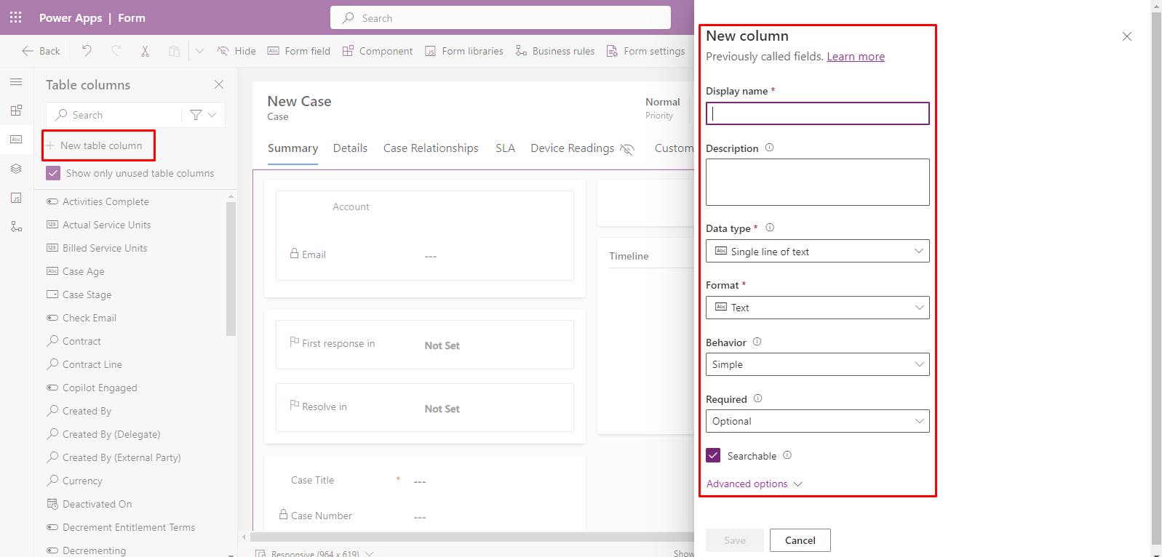Click the Display name input
The width and height of the screenshot is (1162, 557).
coord(817,113)
